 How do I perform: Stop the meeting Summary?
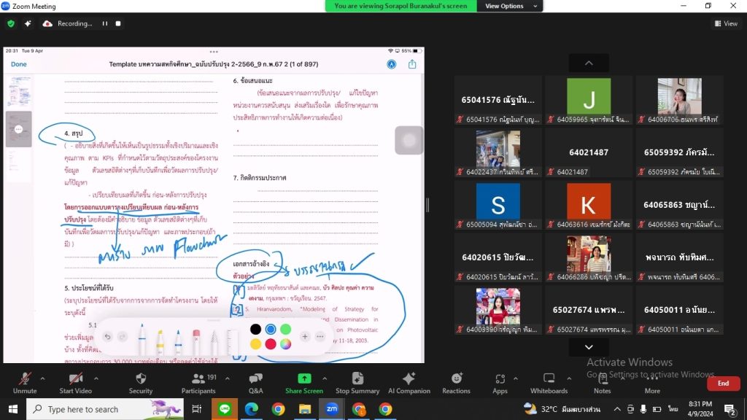[357, 383]
